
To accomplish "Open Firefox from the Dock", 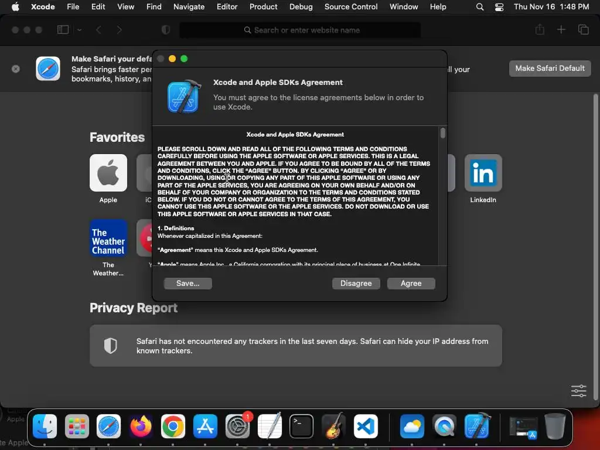I will click(141, 426).
